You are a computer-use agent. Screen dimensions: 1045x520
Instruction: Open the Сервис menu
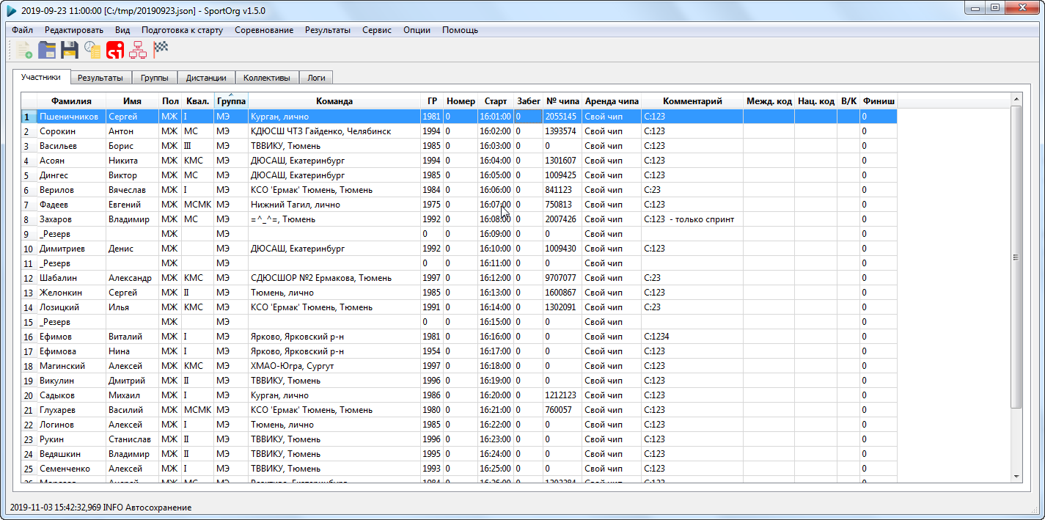point(377,30)
